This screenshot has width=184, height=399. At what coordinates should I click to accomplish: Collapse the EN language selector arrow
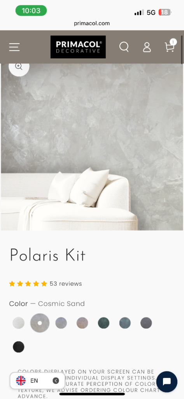[x=56, y=381]
